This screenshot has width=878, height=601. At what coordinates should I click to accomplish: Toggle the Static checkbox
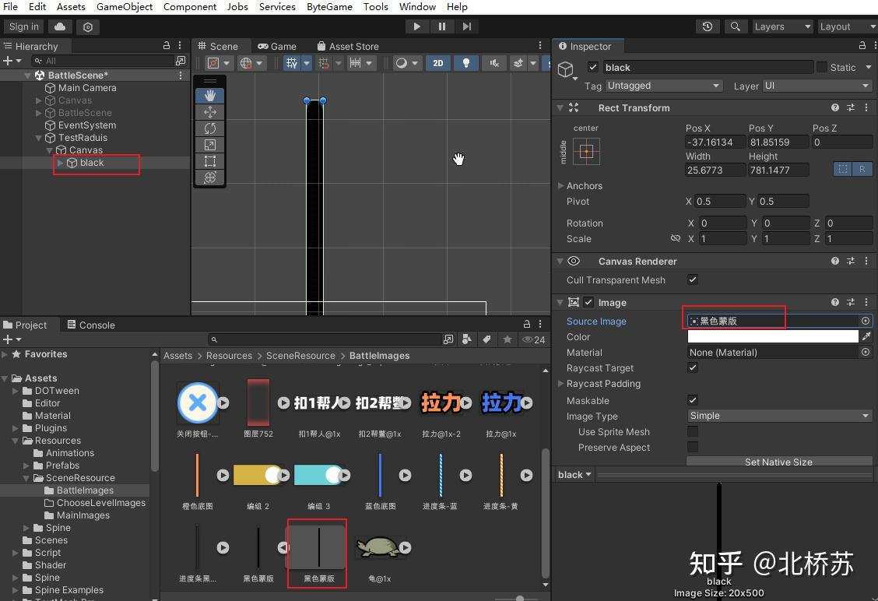821,67
